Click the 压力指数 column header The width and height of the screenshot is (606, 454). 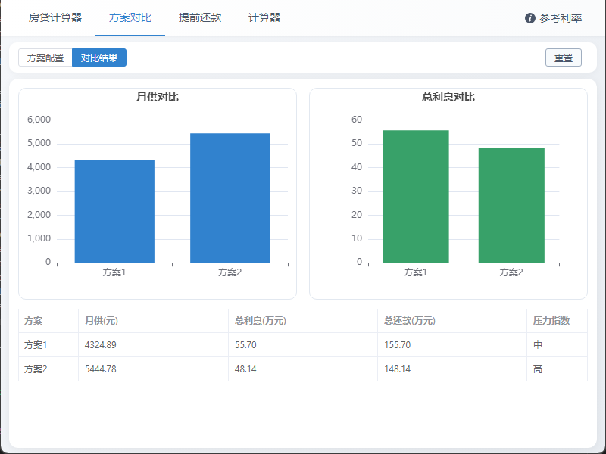click(x=551, y=321)
